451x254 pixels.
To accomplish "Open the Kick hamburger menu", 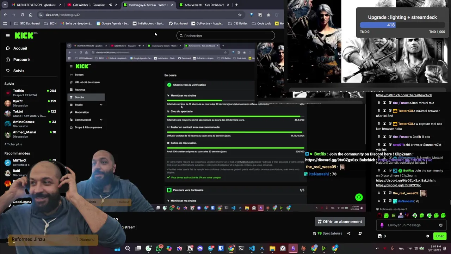I will (x=8, y=36).
